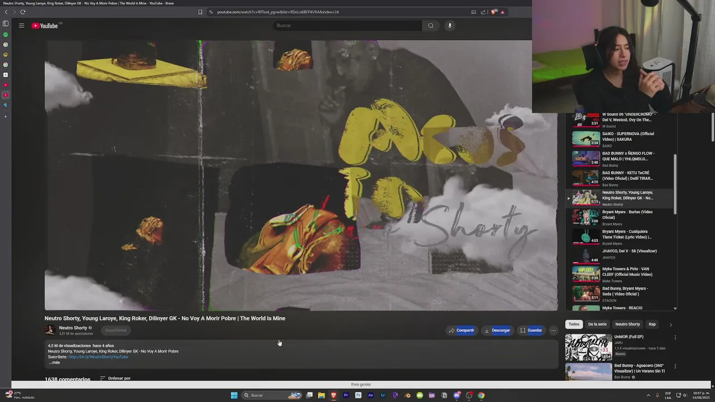
Task: Click the Brave Rewards triangle icon
Action: point(502,12)
